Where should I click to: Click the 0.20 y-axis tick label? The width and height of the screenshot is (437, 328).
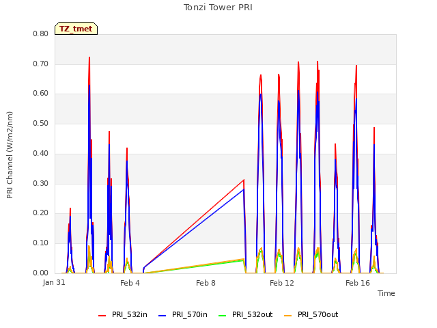tap(41, 213)
